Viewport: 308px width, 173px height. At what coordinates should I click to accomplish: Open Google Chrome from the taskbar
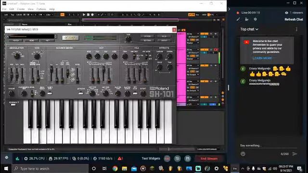pyautogui.click(x=115, y=169)
